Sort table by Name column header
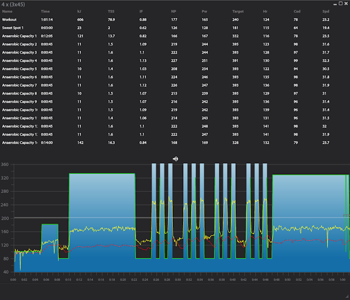The image size is (350, 300). click(7, 11)
